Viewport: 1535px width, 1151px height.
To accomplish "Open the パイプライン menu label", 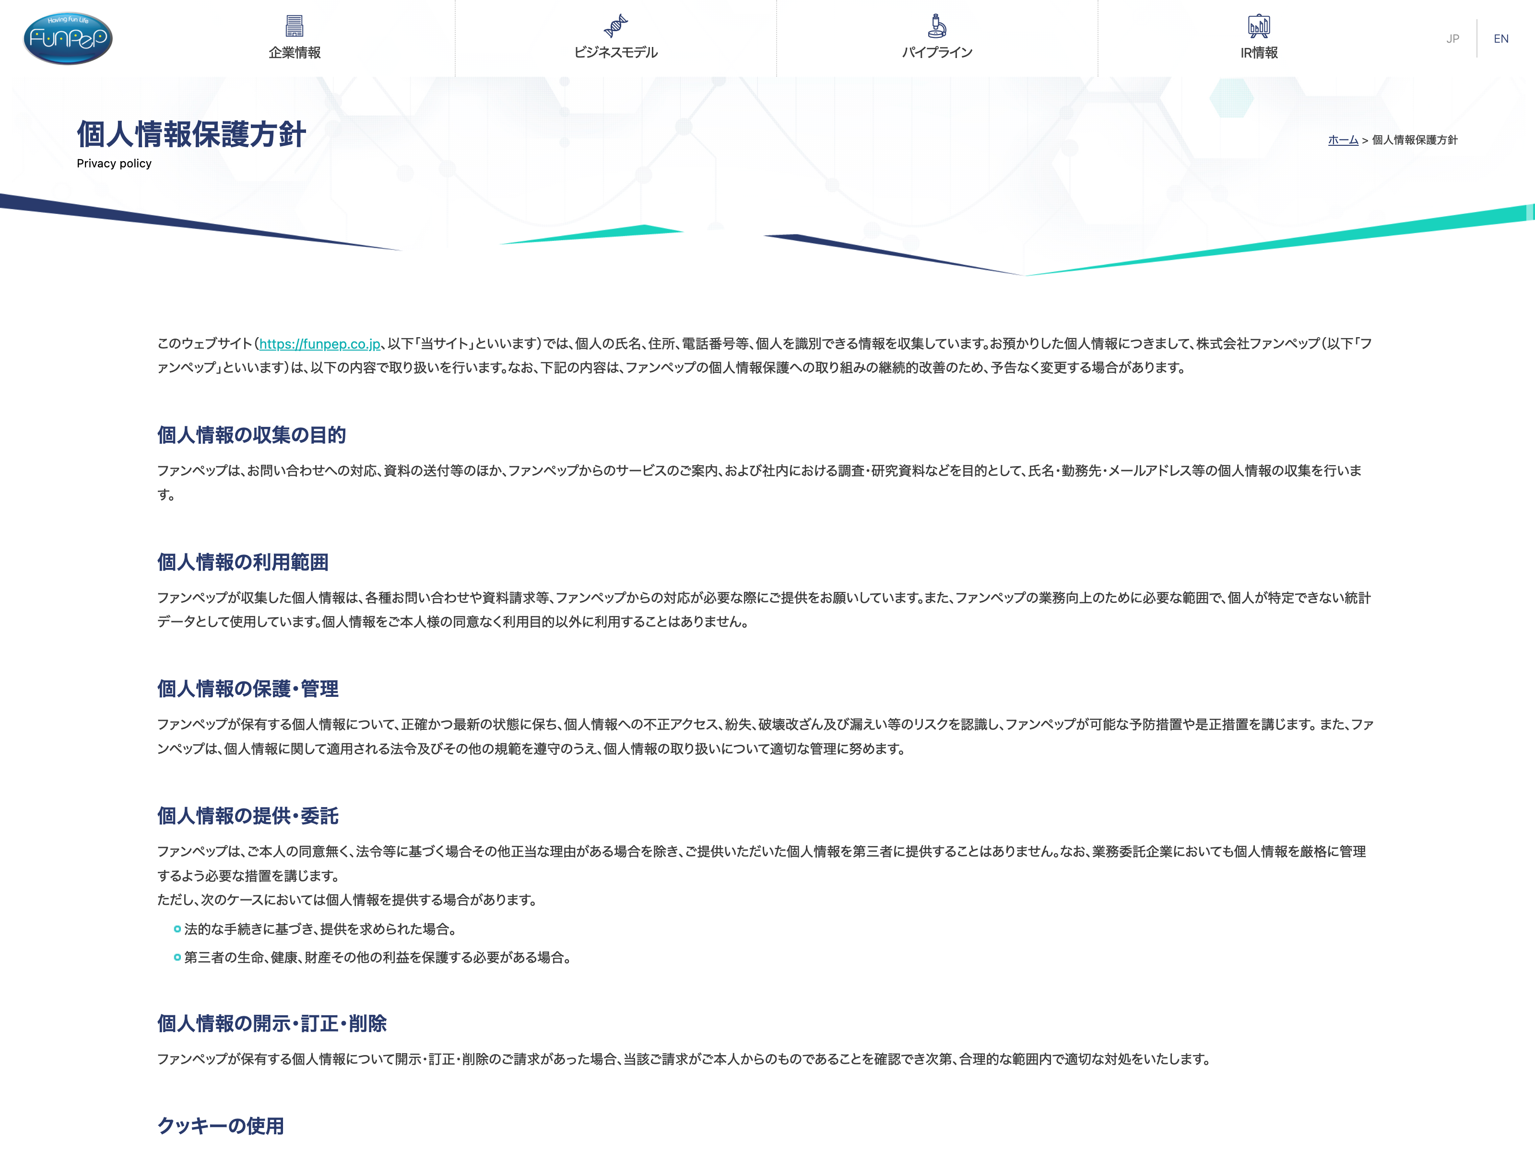I will click(x=937, y=53).
